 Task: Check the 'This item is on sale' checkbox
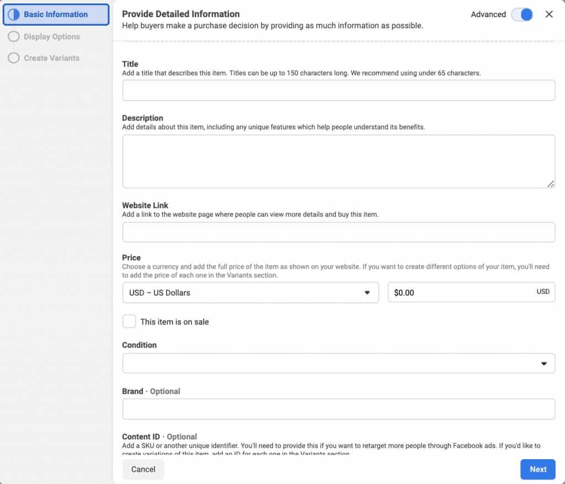pos(129,321)
